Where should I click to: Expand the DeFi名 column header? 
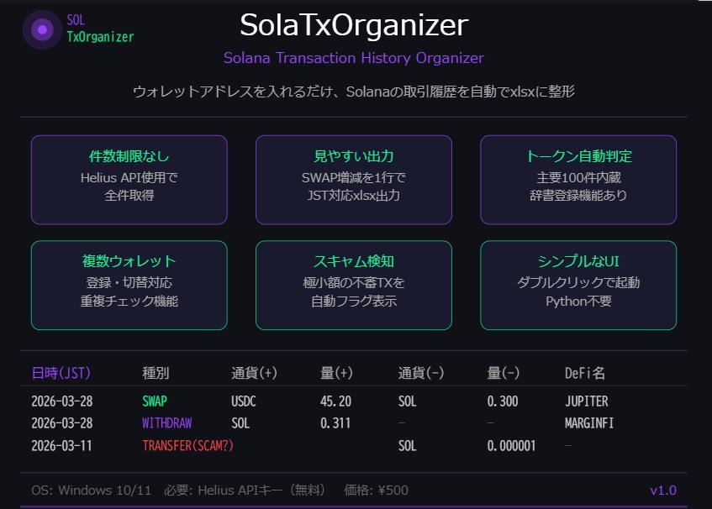pos(585,373)
